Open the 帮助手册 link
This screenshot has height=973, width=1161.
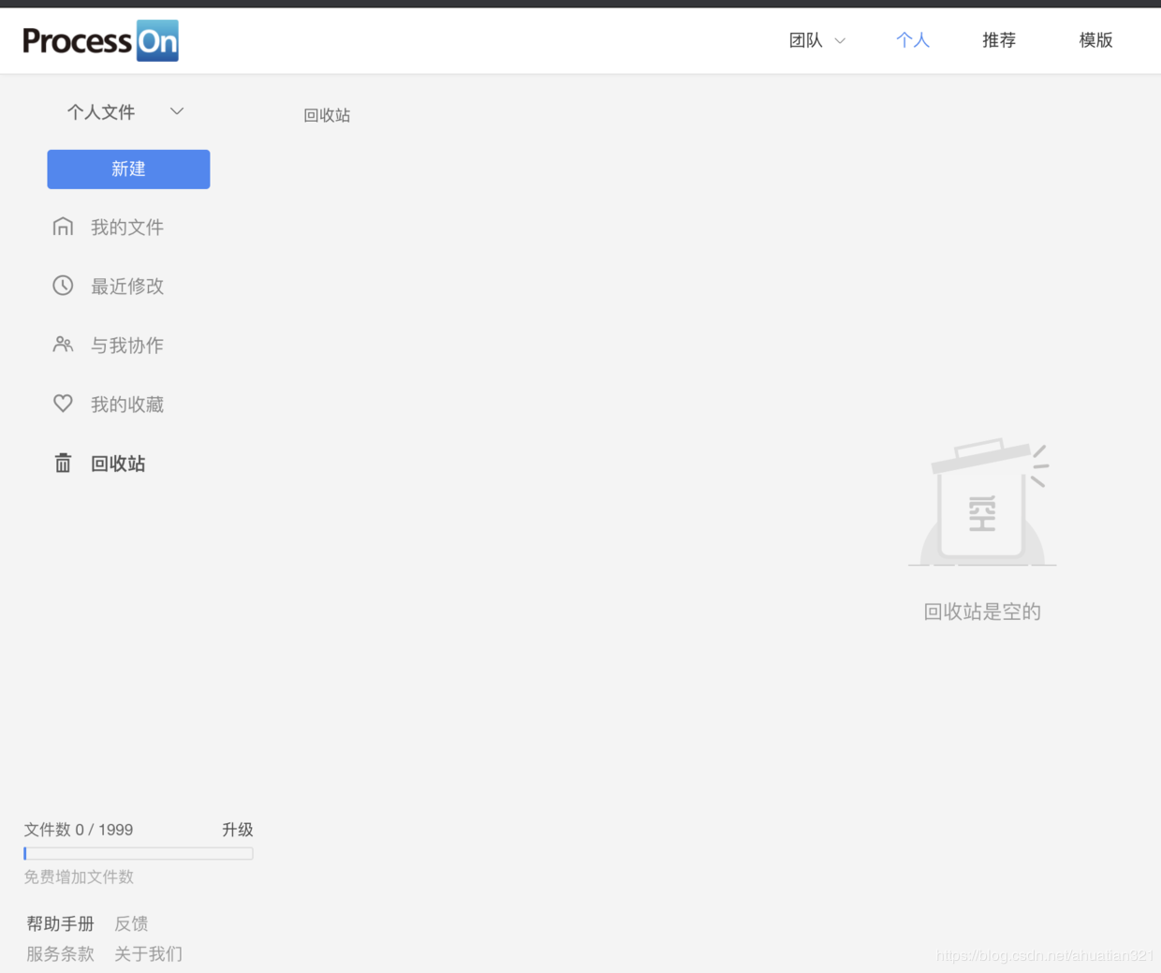click(x=60, y=923)
